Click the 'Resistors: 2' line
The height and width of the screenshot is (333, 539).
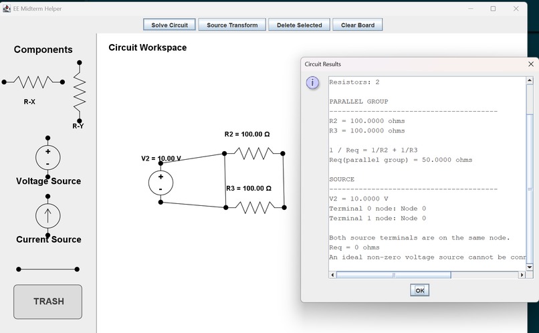click(x=354, y=82)
